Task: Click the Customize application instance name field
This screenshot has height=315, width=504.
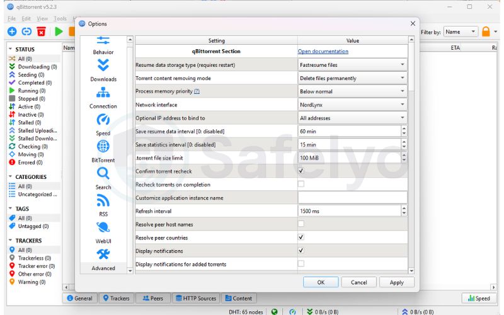Action: point(353,198)
